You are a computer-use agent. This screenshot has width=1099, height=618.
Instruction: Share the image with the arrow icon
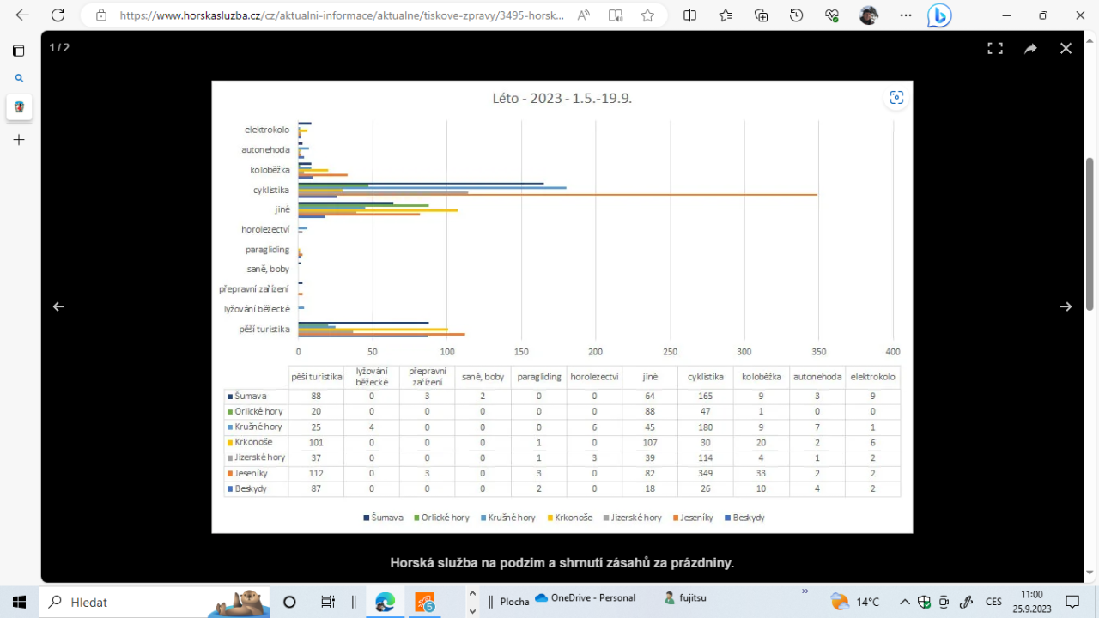(x=1030, y=48)
